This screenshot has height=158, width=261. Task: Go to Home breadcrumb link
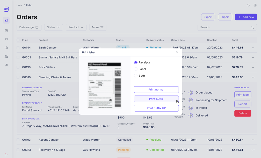tap(19, 5)
